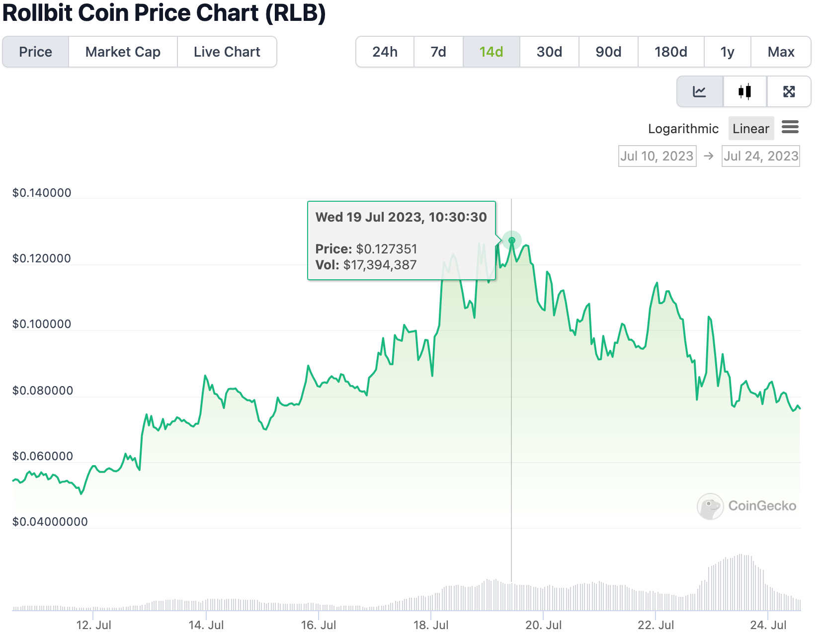Click the highlighted data point on price line

(511, 241)
